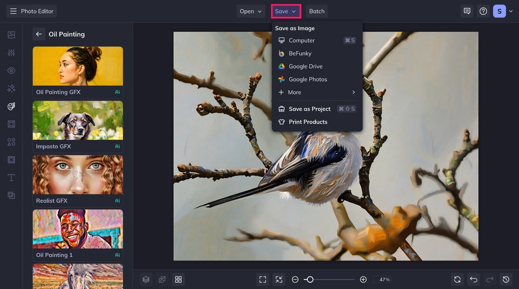Open the Graphics shapes icon
This screenshot has width=519, height=289.
11,142
